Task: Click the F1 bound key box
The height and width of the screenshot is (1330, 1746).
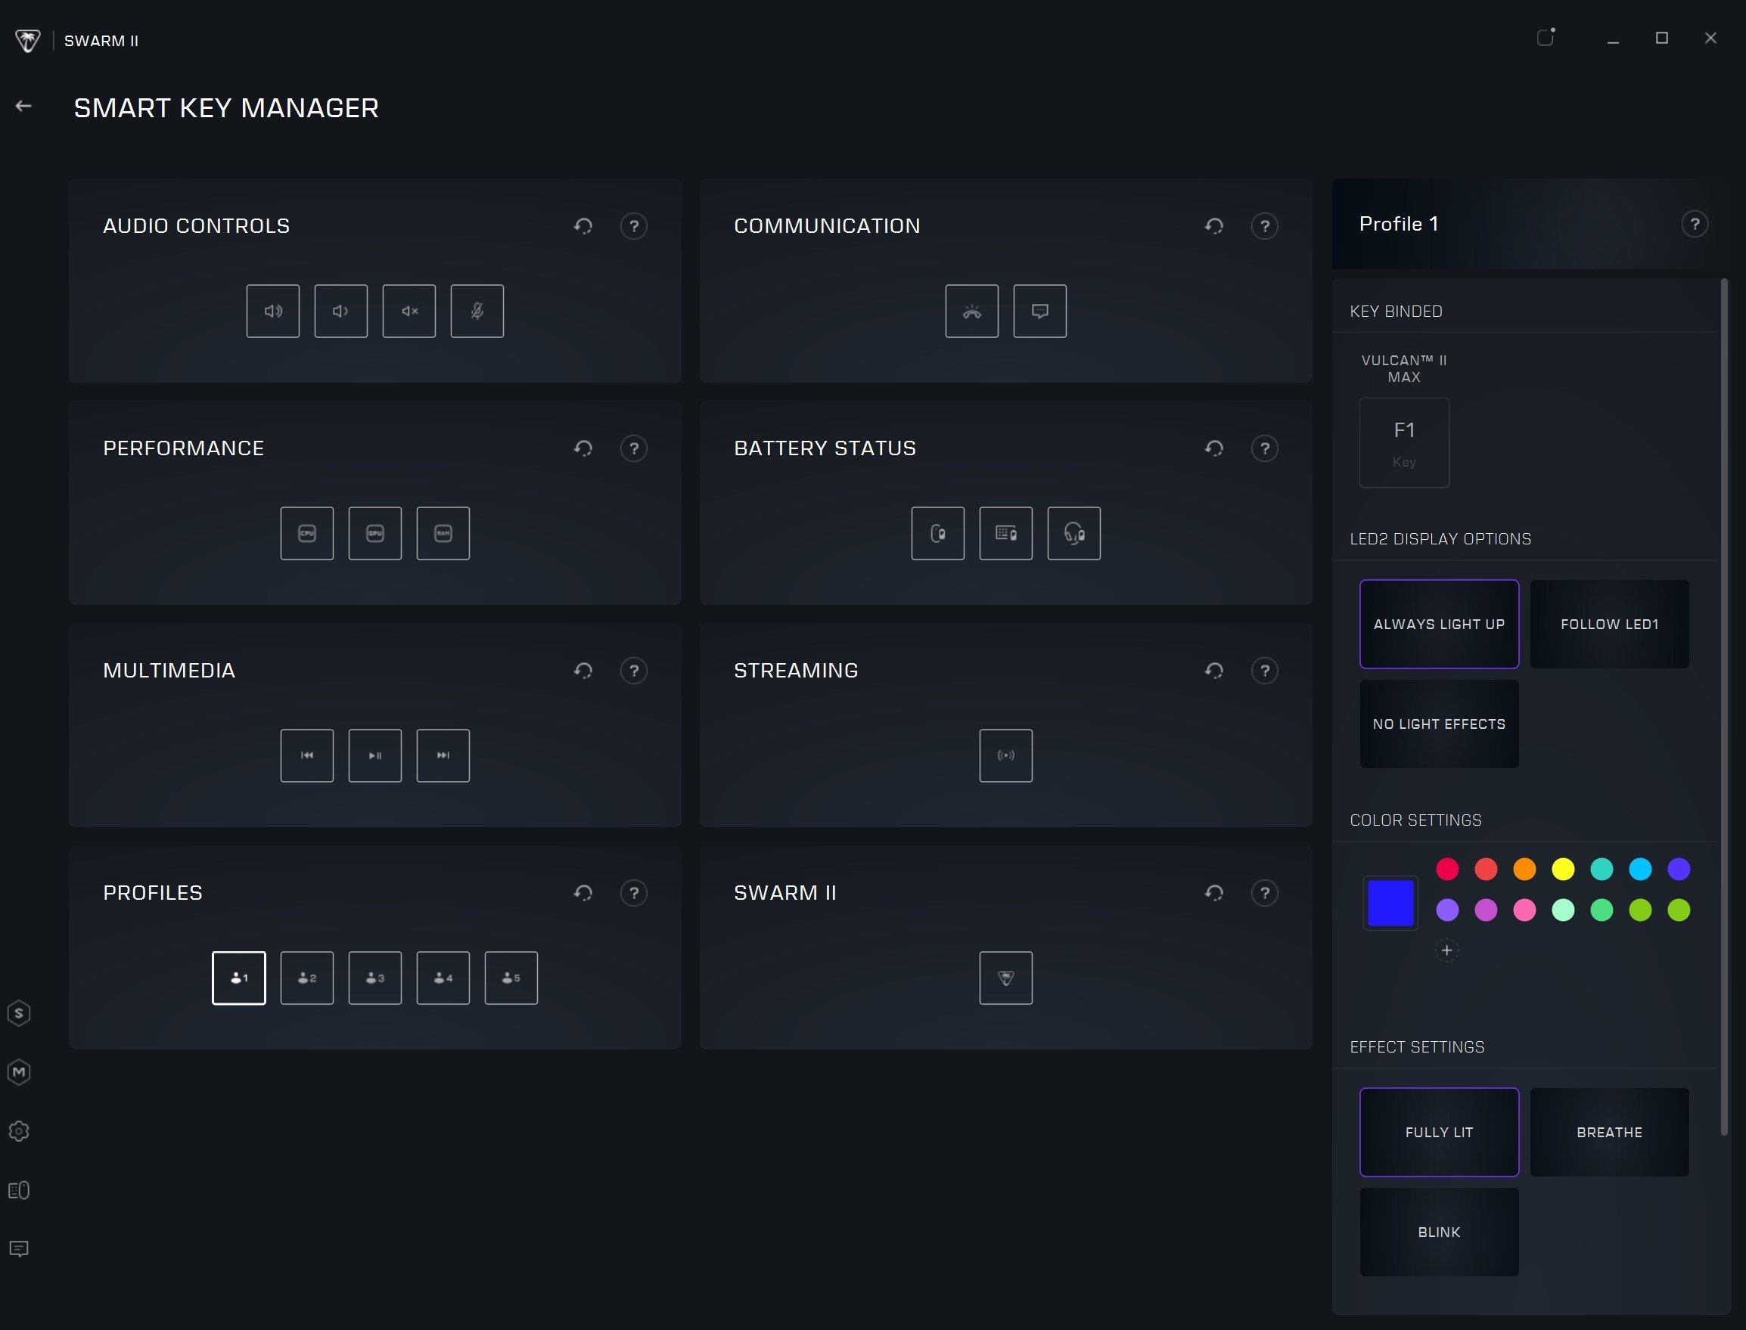Action: tap(1404, 442)
